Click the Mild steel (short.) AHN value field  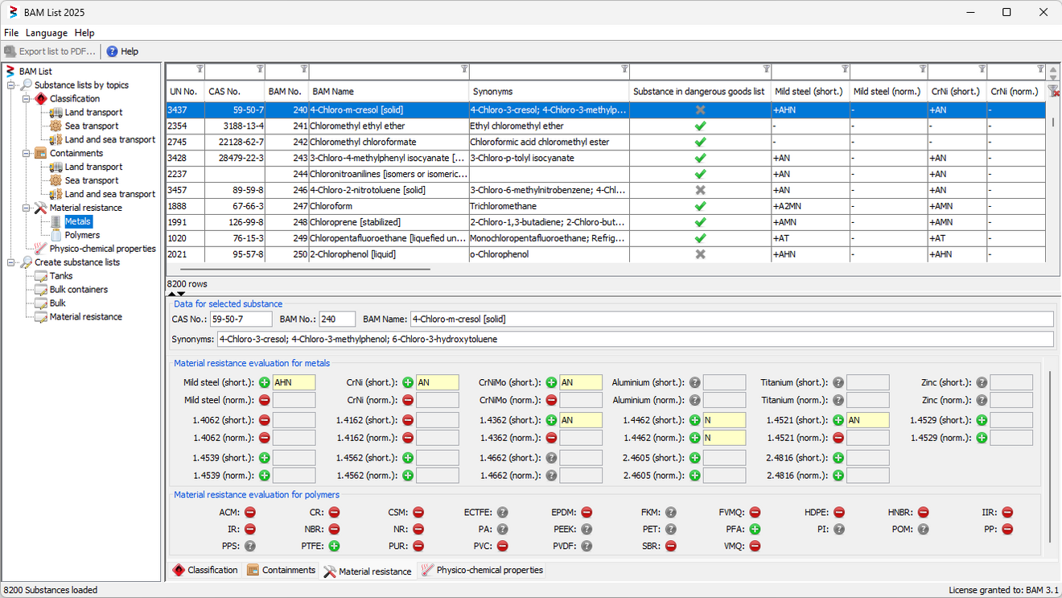[294, 383]
